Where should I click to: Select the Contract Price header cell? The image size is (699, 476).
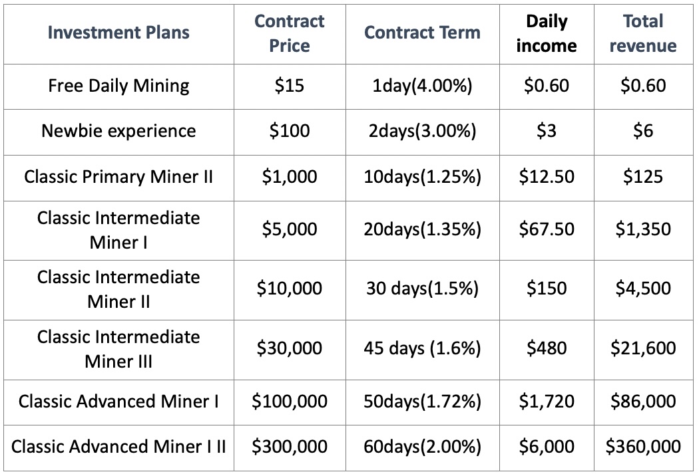[290, 33]
